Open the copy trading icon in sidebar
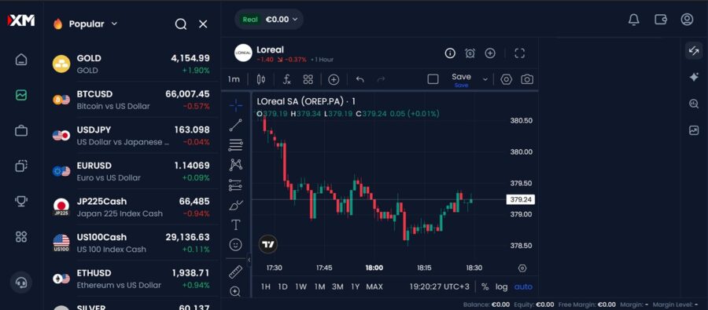708x310 pixels. (21, 166)
